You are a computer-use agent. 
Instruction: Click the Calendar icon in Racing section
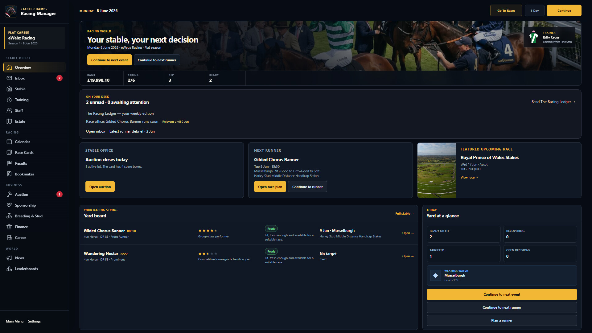(x=9, y=142)
